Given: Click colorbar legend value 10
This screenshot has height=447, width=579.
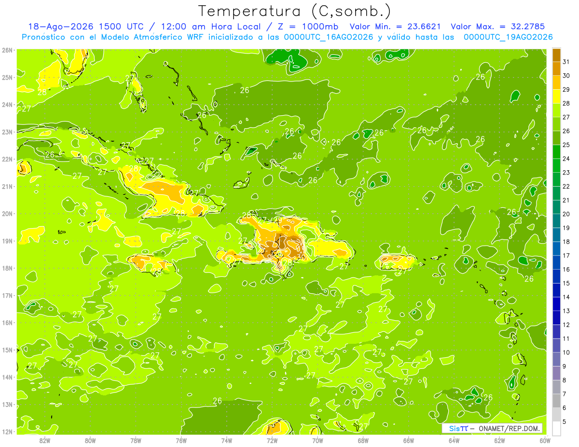Looking at the screenshot, I should pyautogui.click(x=566, y=352).
